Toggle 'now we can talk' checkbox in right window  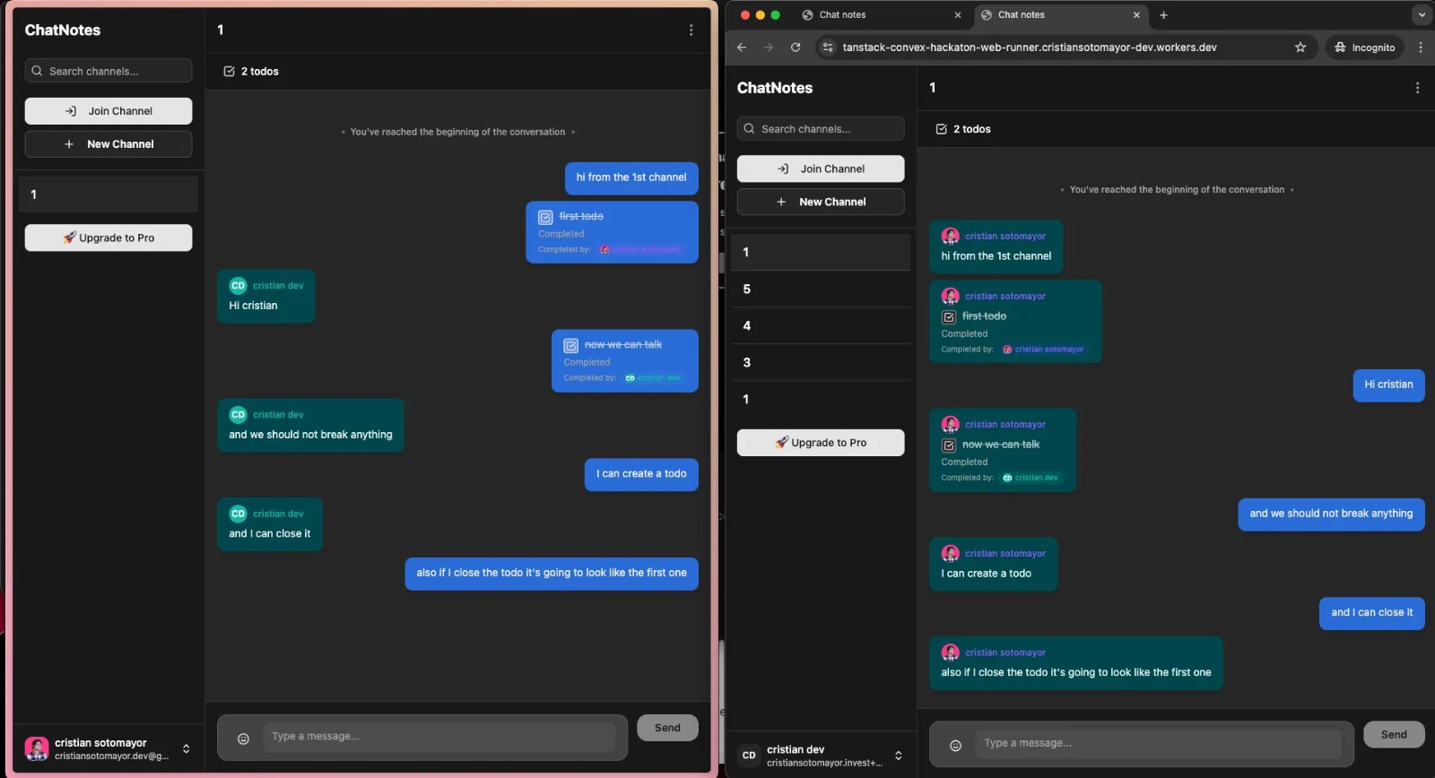click(949, 445)
